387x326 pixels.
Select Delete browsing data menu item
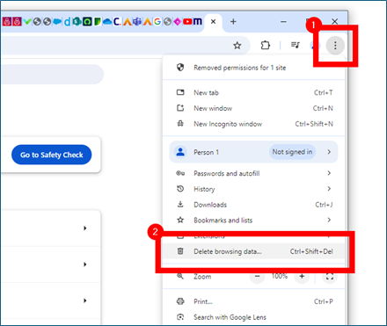(254, 251)
